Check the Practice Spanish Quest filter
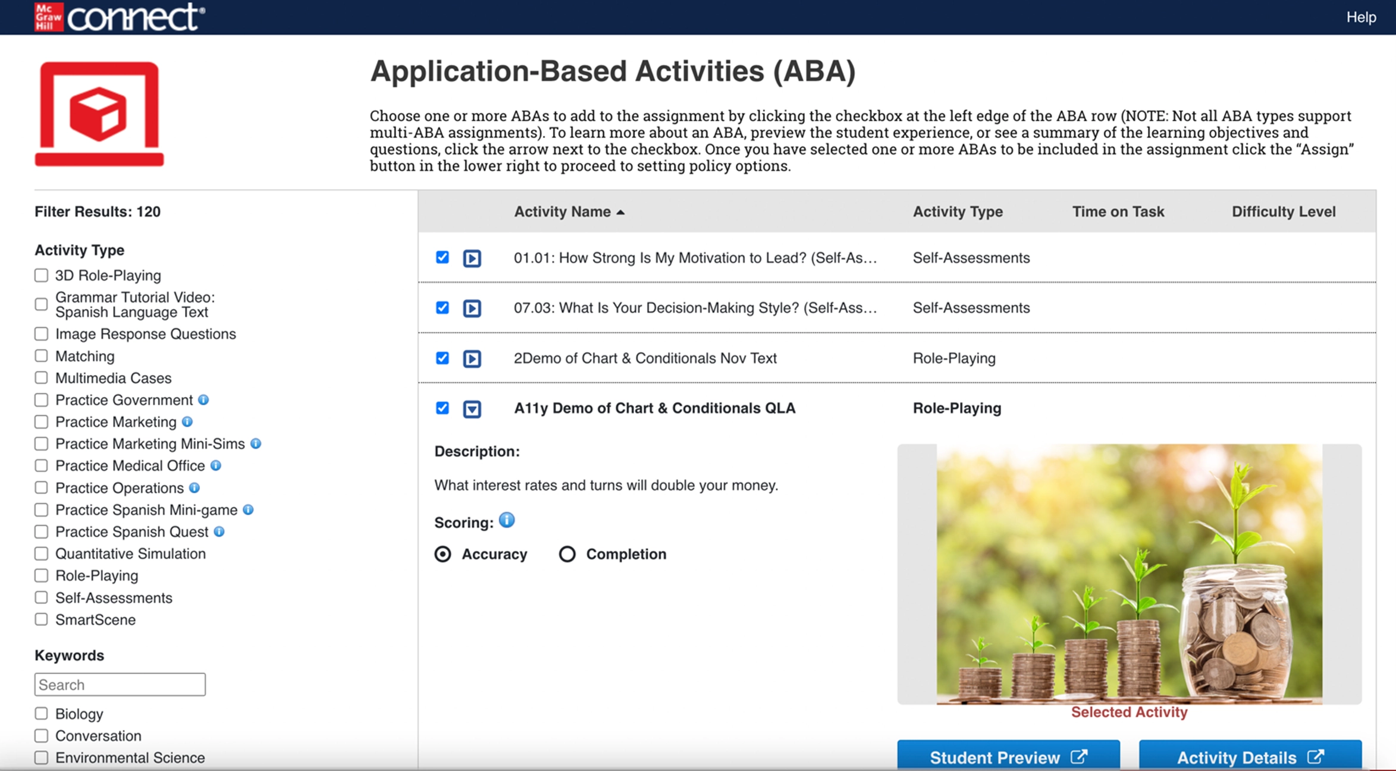Viewport: 1396px width, 771px height. tap(41, 531)
